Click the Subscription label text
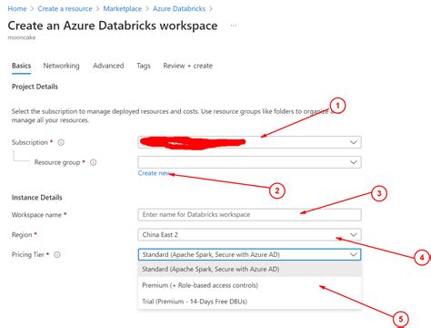431x328 pixels. pyautogui.click(x=30, y=142)
